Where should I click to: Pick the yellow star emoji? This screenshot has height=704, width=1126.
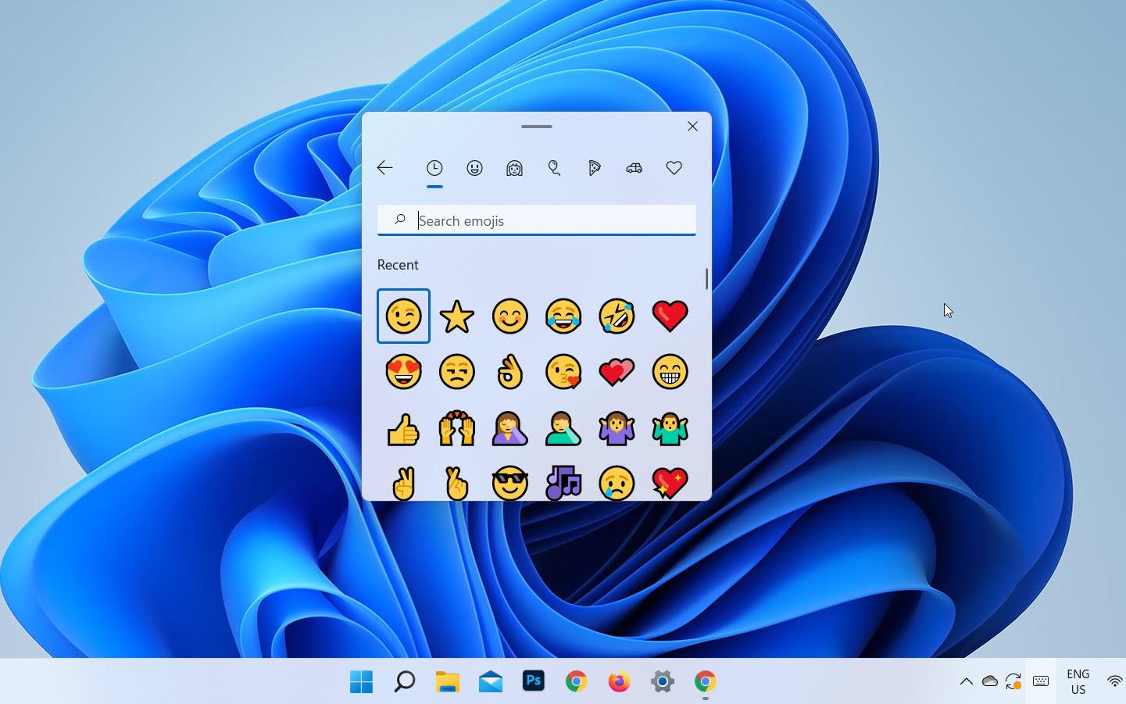(x=456, y=316)
